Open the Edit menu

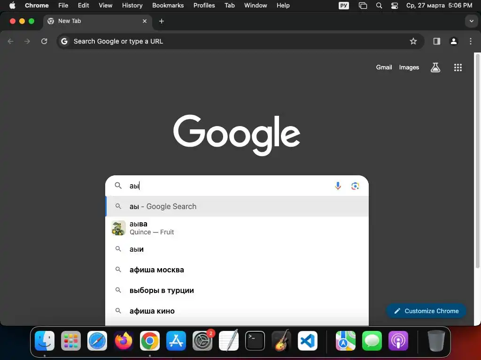click(x=83, y=6)
